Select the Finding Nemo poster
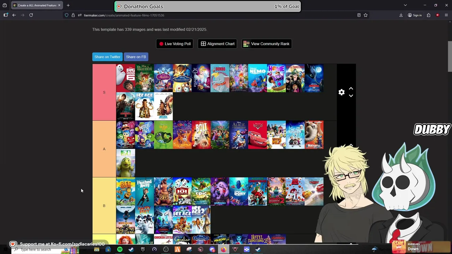The height and width of the screenshot is (254, 452). click(257, 78)
